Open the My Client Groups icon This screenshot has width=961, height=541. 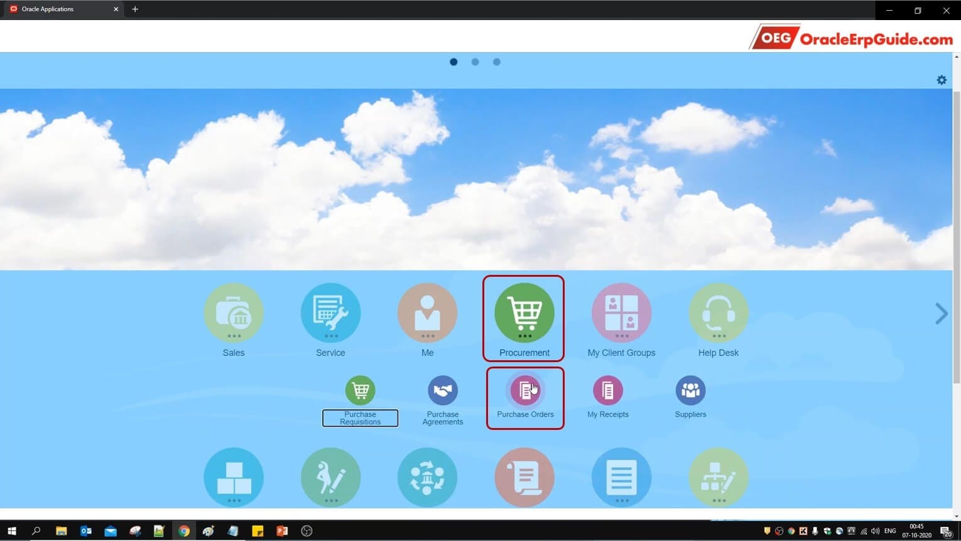click(621, 313)
